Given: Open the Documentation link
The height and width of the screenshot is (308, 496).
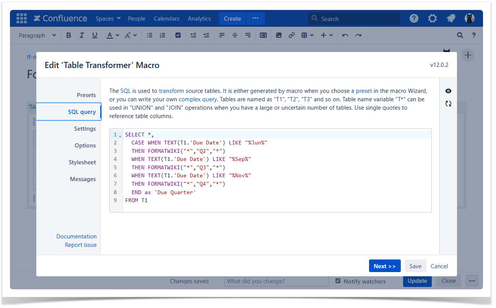Looking at the screenshot, I should [76, 237].
